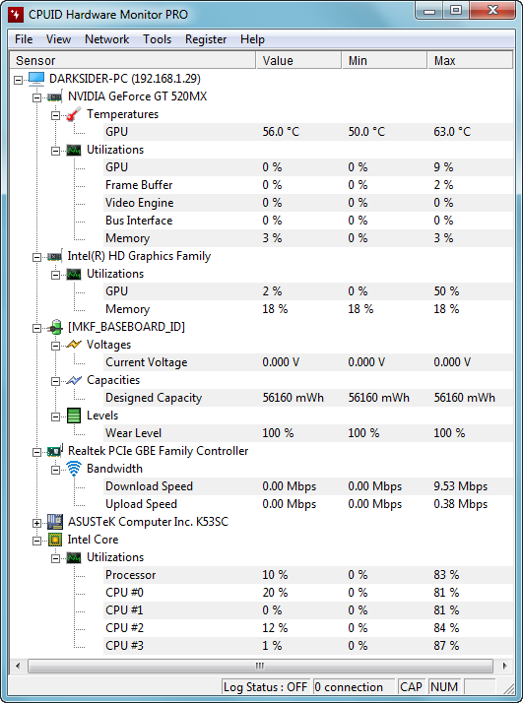
Task: Click the ASUSTeK motherboard icon
Action: point(55,522)
